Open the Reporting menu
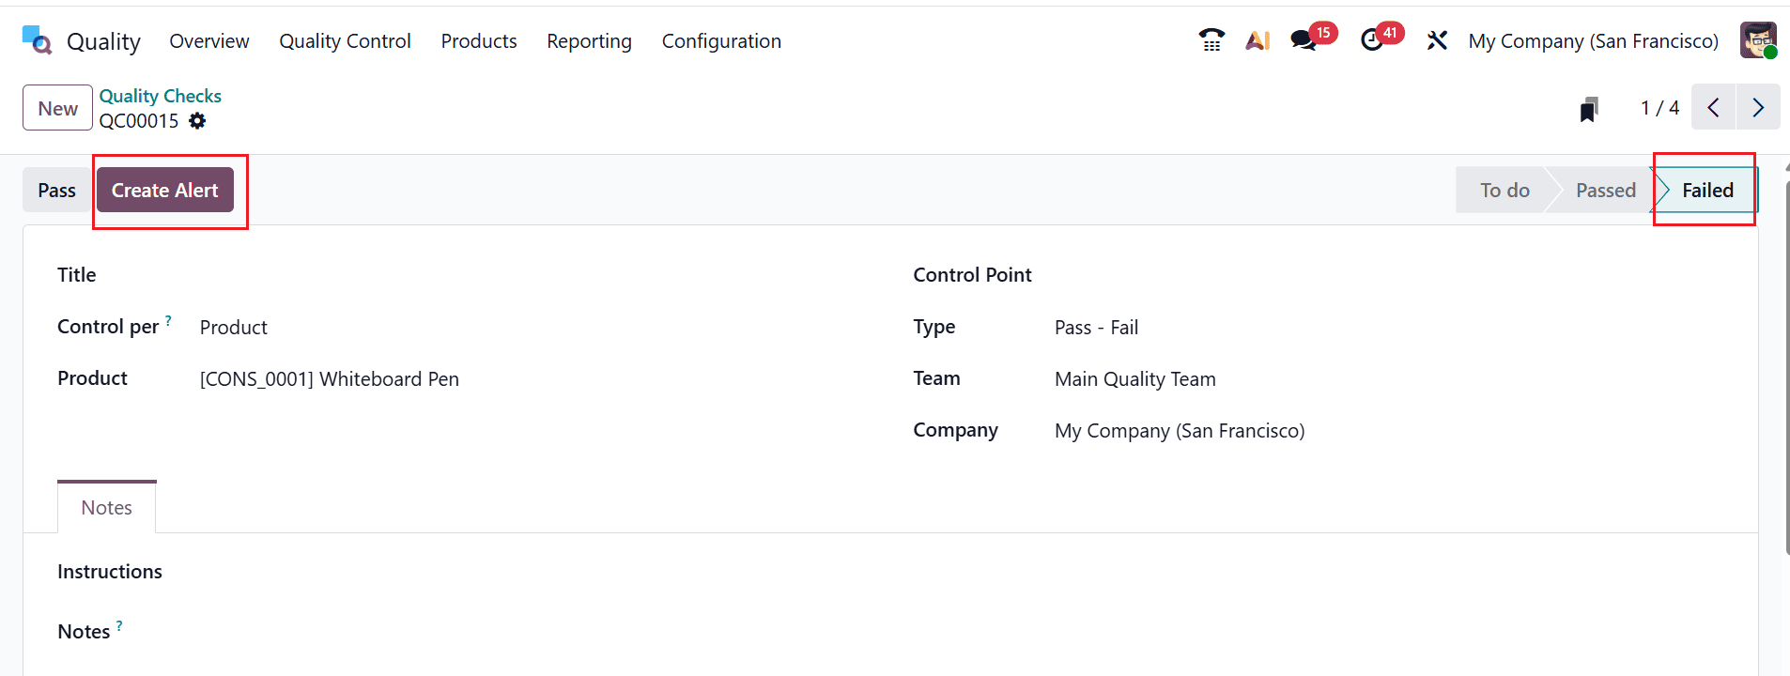This screenshot has height=676, width=1790. (589, 41)
